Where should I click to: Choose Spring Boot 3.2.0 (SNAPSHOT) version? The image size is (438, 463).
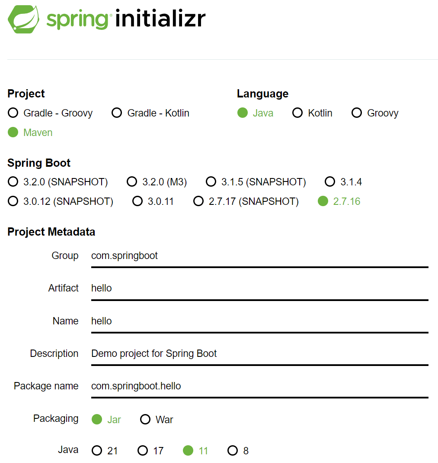pyautogui.click(x=13, y=182)
